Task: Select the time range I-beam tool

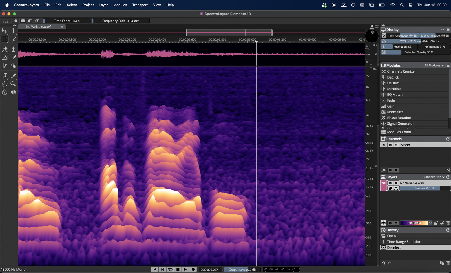Action: (13, 31)
